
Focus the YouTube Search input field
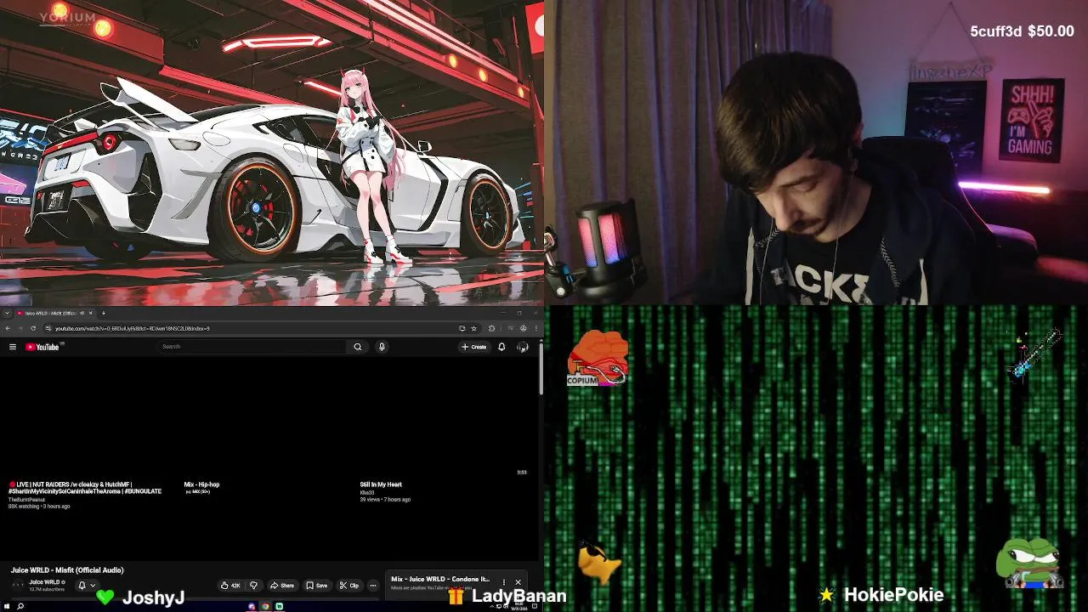(x=253, y=347)
